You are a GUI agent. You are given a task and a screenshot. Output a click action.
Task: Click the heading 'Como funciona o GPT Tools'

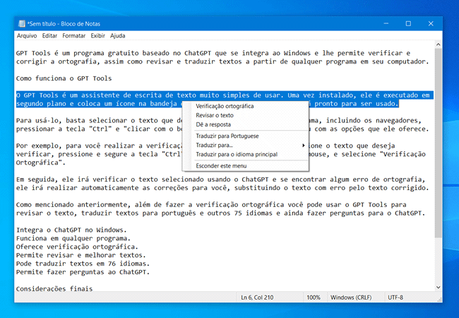[x=64, y=78]
